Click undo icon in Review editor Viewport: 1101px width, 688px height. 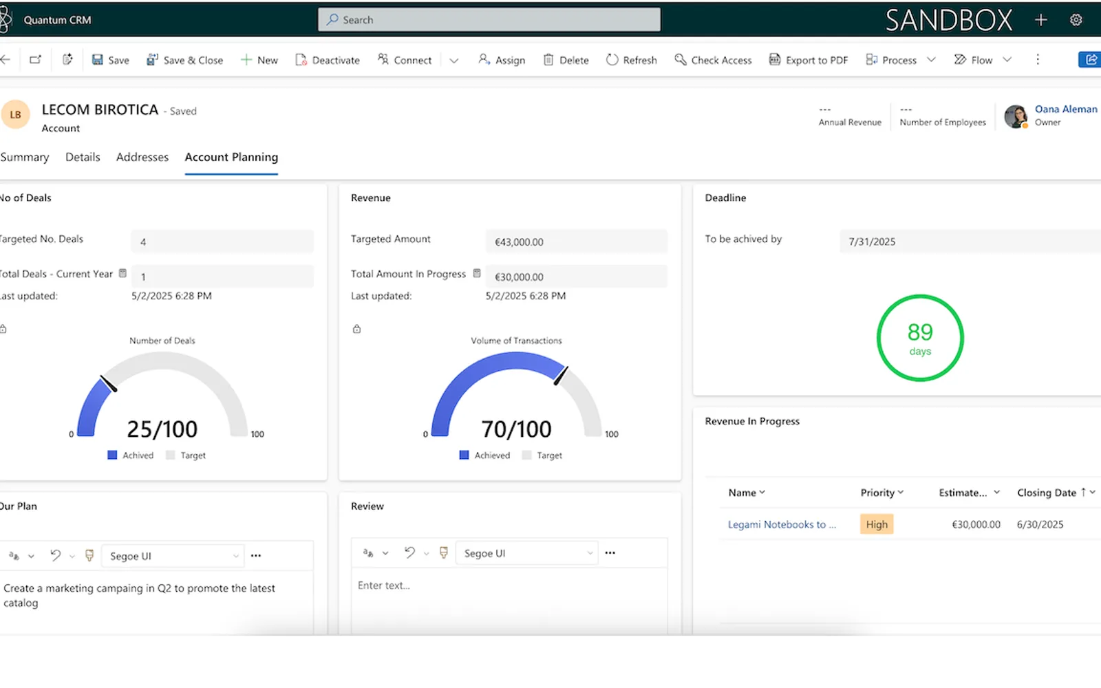pos(409,552)
